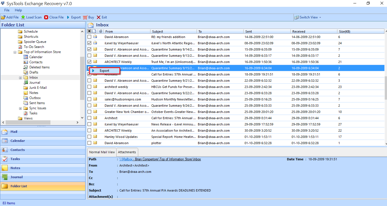Click the Close File red icon
This screenshot has width=387, height=206.
click(46, 17)
